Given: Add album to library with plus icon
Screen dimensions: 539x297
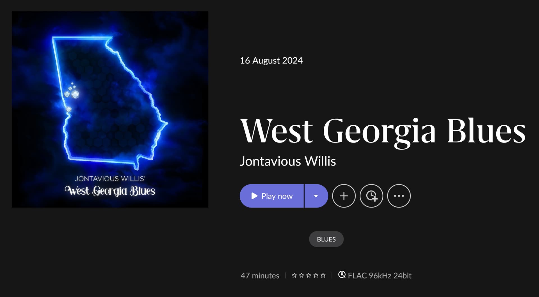Looking at the screenshot, I should pyautogui.click(x=344, y=196).
